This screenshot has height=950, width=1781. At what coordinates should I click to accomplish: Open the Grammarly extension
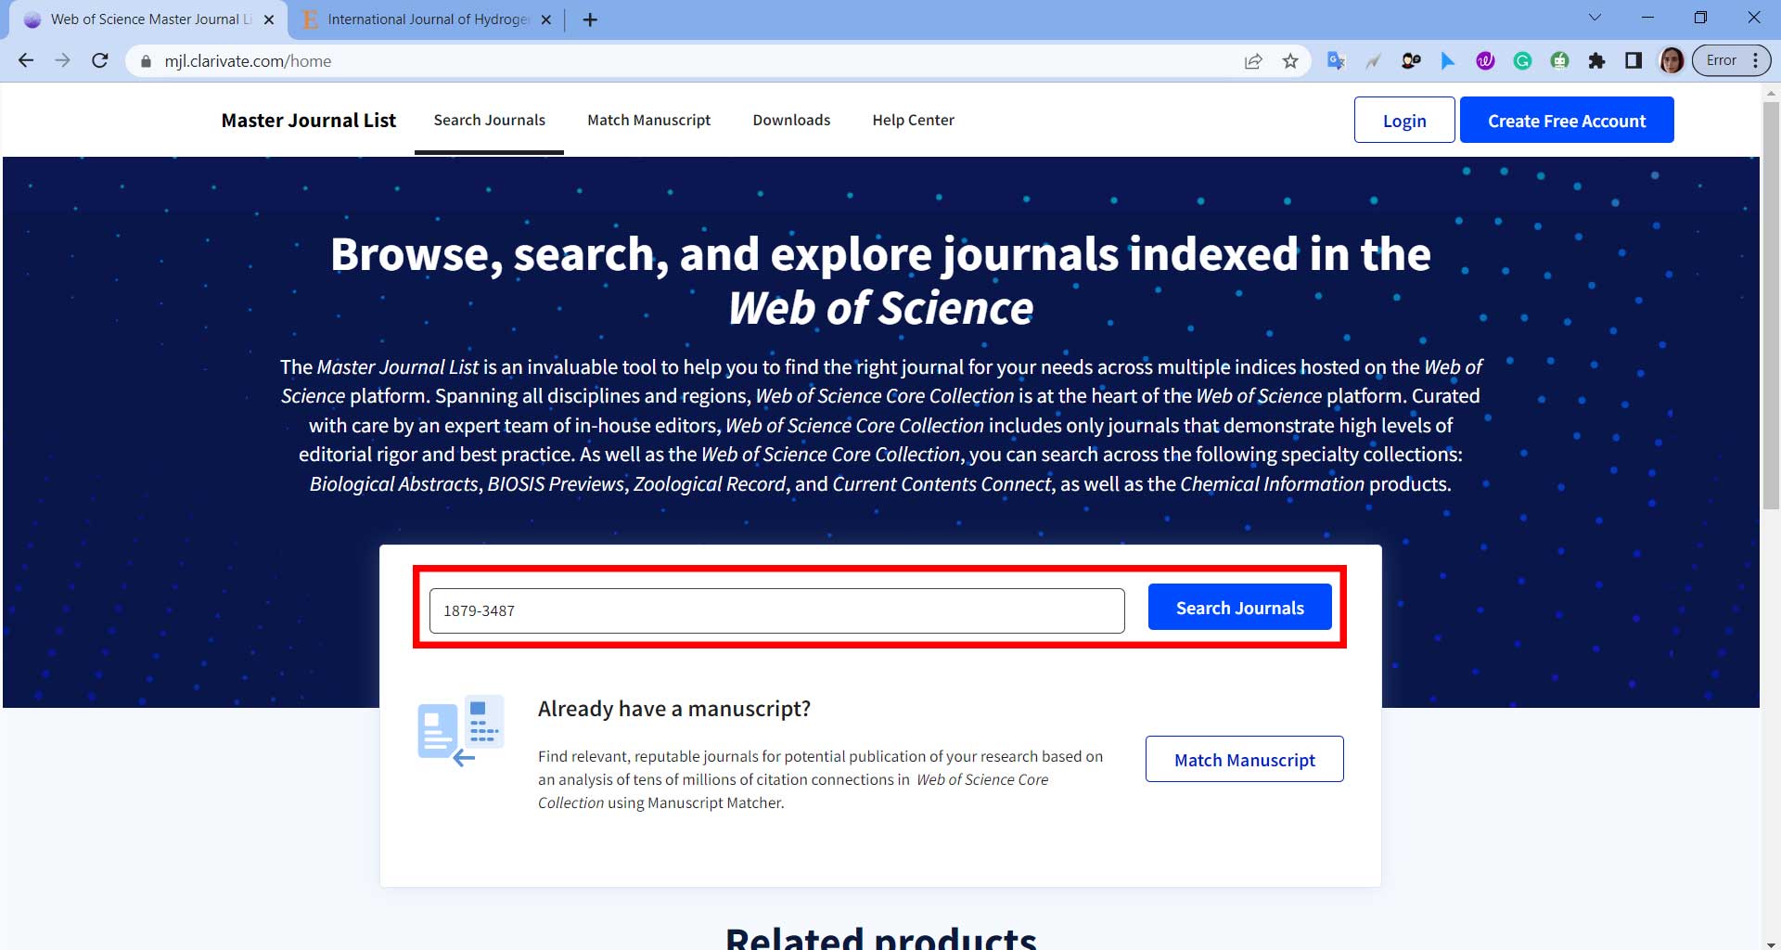pyautogui.click(x=1522, y=61)
